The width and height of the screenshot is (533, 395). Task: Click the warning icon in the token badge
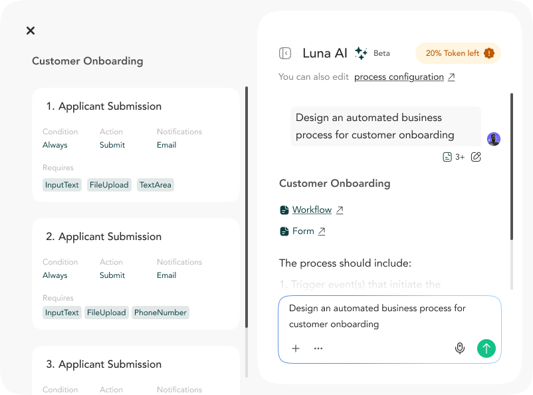point(490,53)
